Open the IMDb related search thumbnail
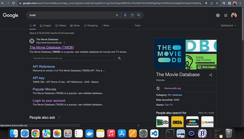This screenshot has width=244, height=139. [x=177, y=122]
